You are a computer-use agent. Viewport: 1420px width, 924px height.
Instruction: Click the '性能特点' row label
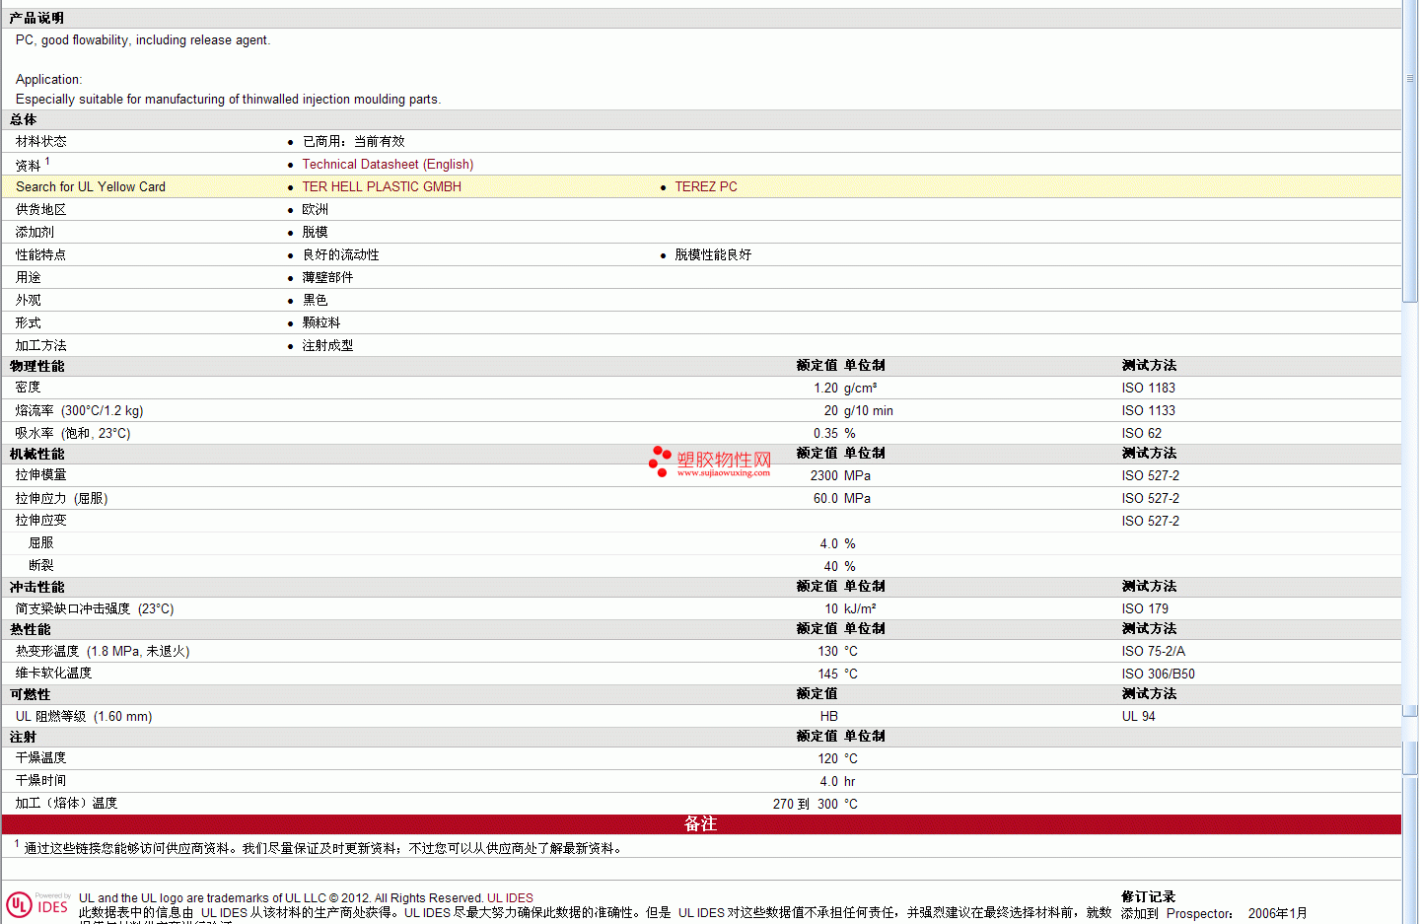(x=41, y=255)
